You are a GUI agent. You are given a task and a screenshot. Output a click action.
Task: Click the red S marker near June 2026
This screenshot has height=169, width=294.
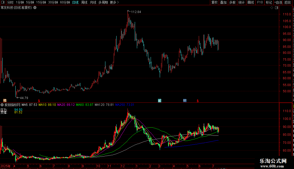click(198, 101)
